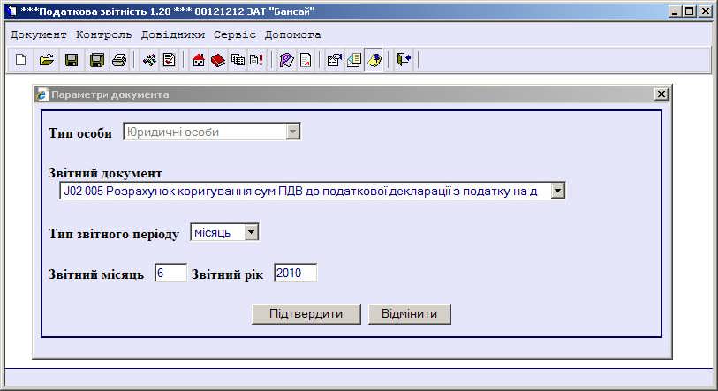Click the Тип звітного періоду label
The image size is (718, 391).
[x=114, y=234]
